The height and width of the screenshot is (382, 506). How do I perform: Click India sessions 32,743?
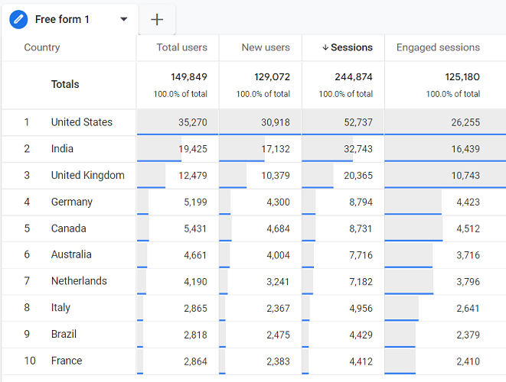click(x=358, y=149)
